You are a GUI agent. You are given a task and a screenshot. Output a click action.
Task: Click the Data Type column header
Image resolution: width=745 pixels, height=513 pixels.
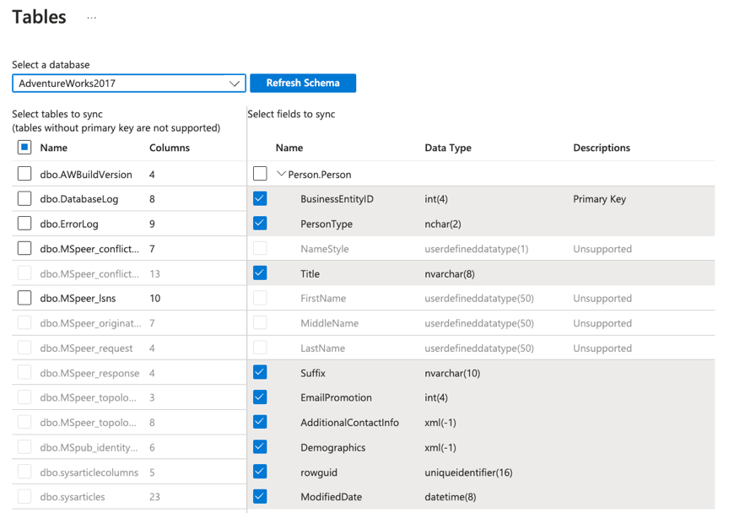pos(448,148)
